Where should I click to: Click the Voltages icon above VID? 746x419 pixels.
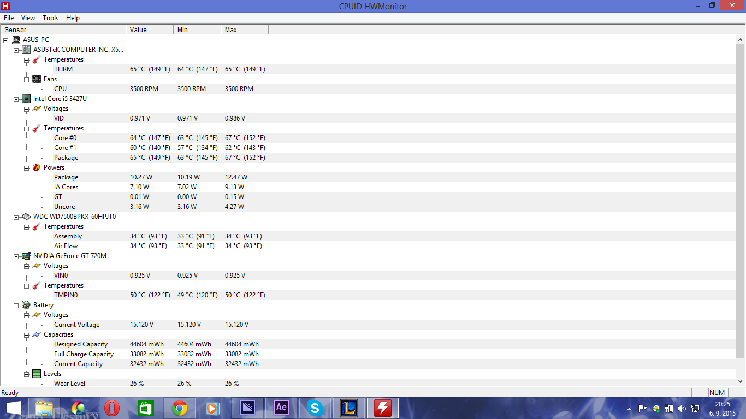pyautogui.click(x=37, y=109)
